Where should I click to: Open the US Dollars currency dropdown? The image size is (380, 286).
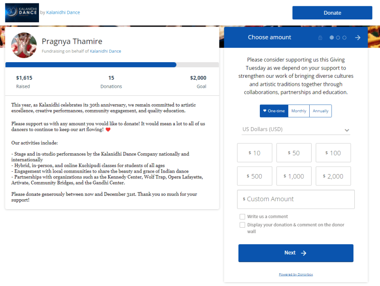295,129
